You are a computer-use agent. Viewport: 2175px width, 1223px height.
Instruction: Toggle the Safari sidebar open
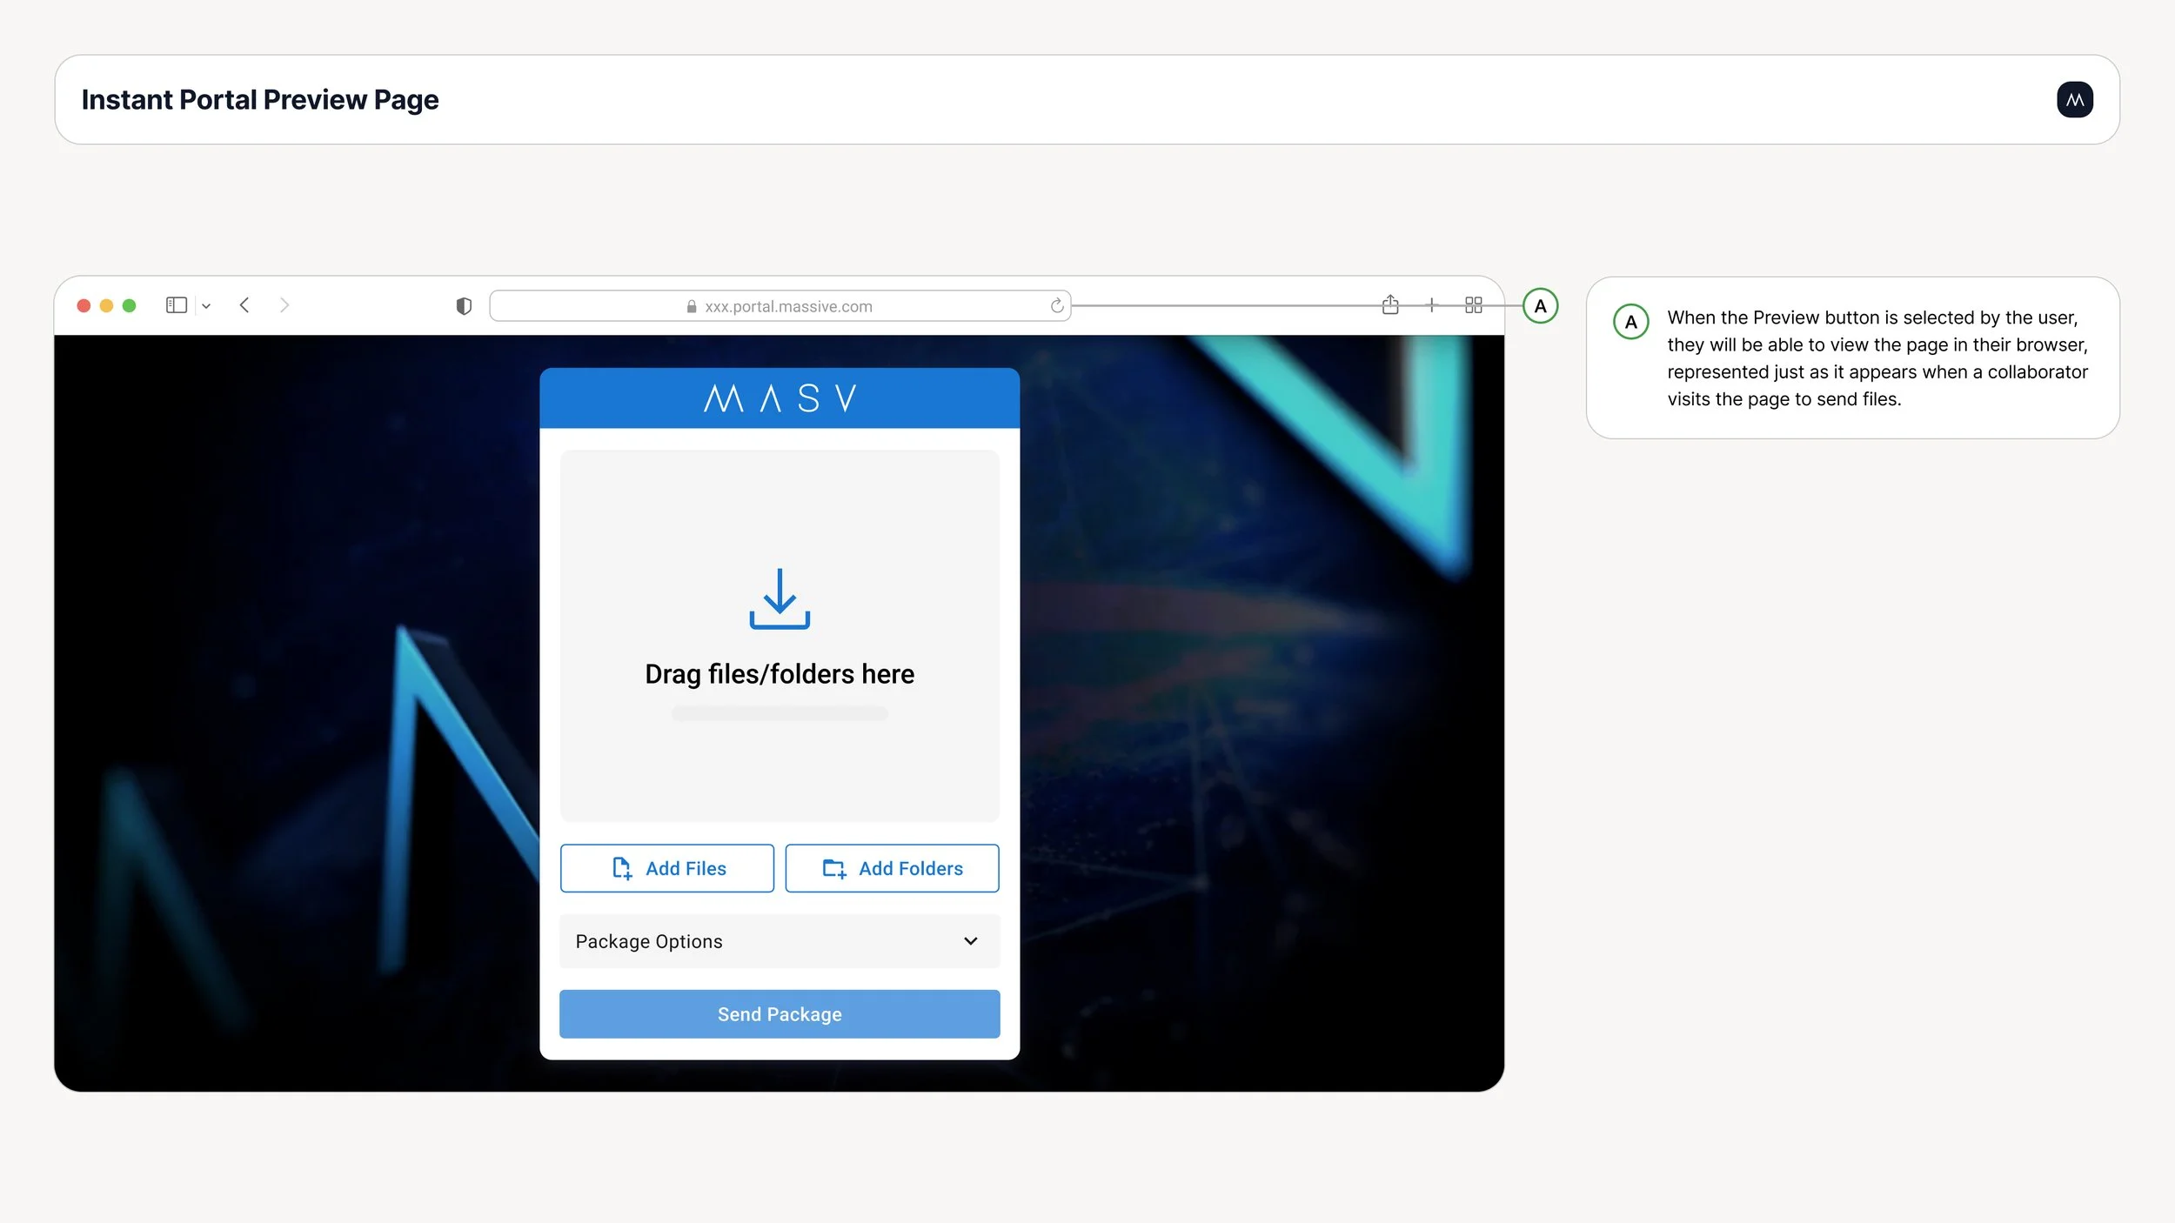(x=176, y=304)
